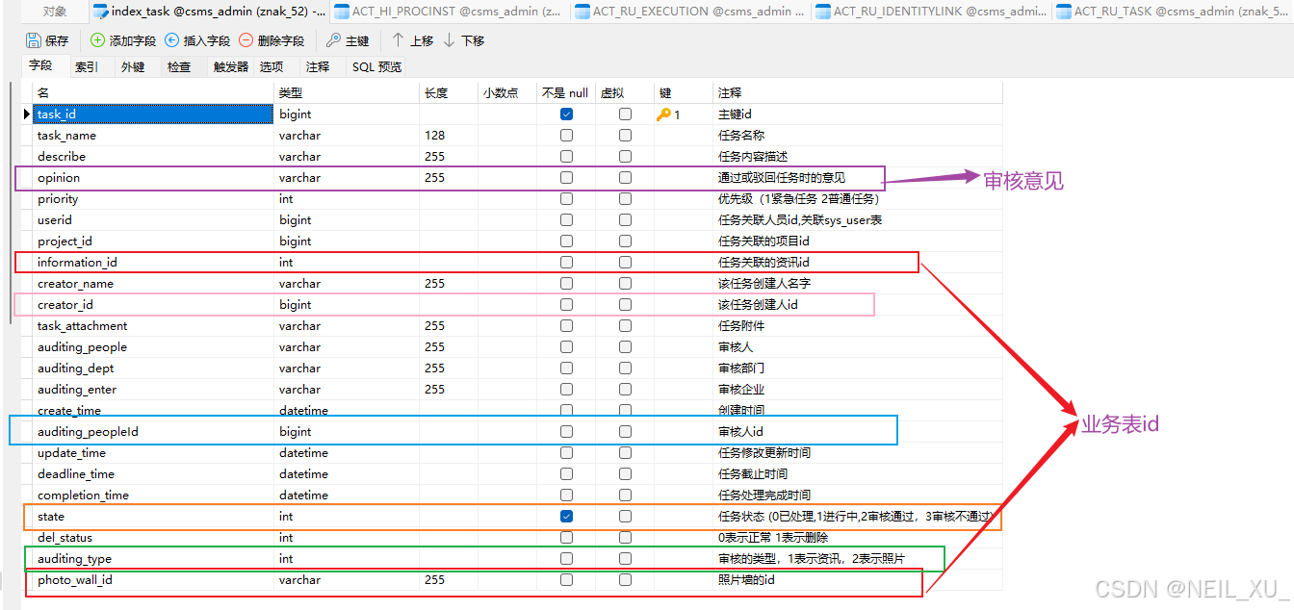Open the ACT_RU_IDENTITYLINK tab

931,12
